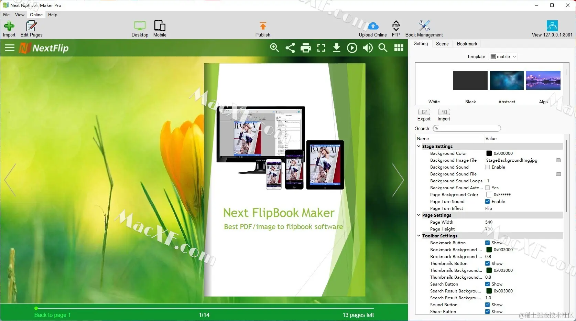Toggle fullscreen mode in the viewer
576x321 pixels.
click(x=321, y=48)
